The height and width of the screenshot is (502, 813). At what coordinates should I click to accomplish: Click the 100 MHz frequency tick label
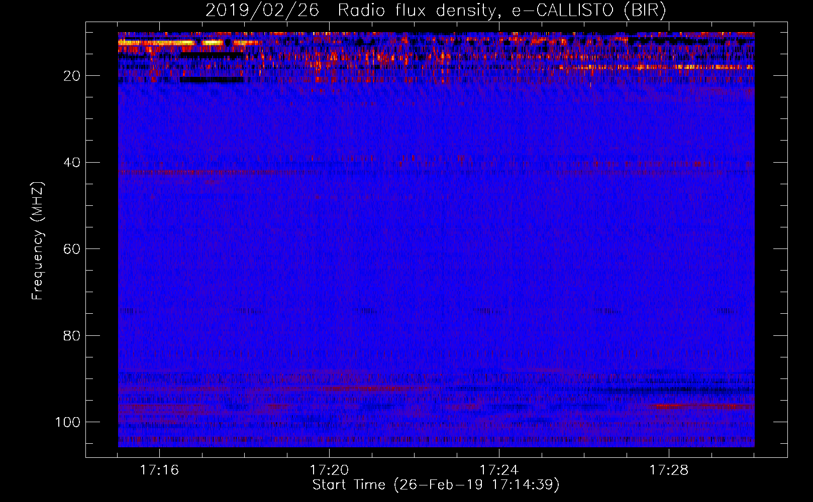click(x=68, y=422)
